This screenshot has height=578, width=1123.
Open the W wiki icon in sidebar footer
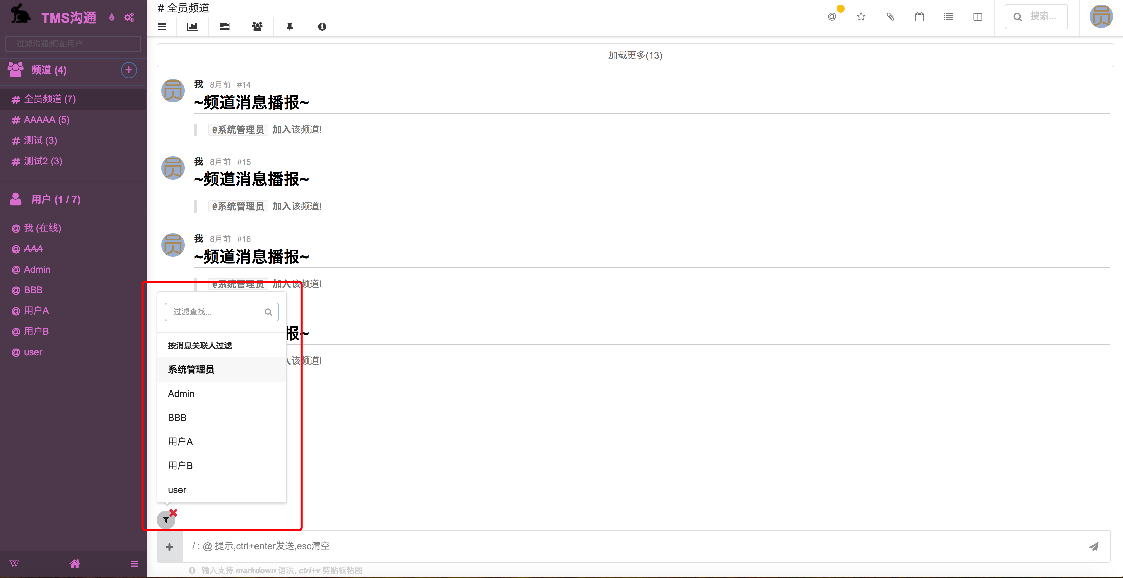14,564
